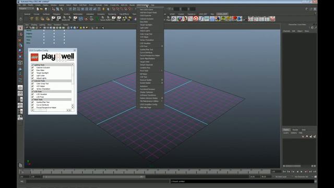
Task: Pick the Lasso select tool
Action: pos(20,34)
